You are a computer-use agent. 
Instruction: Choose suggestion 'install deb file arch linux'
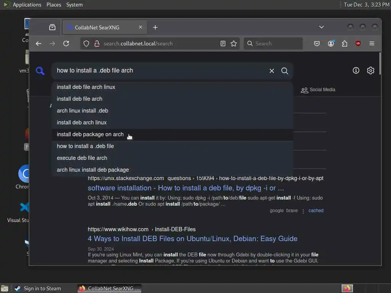pos(172,87)
